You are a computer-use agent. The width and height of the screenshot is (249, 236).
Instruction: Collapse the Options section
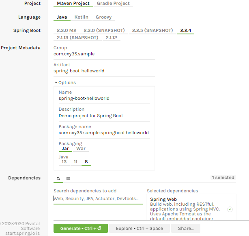[x=65, y=83]
